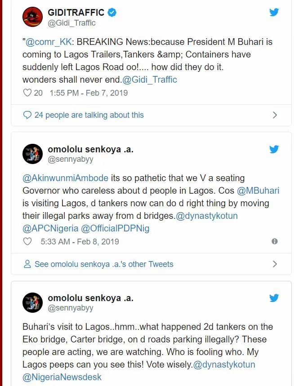Click the info icon on the Feb 8 tweet

point(275,241)
